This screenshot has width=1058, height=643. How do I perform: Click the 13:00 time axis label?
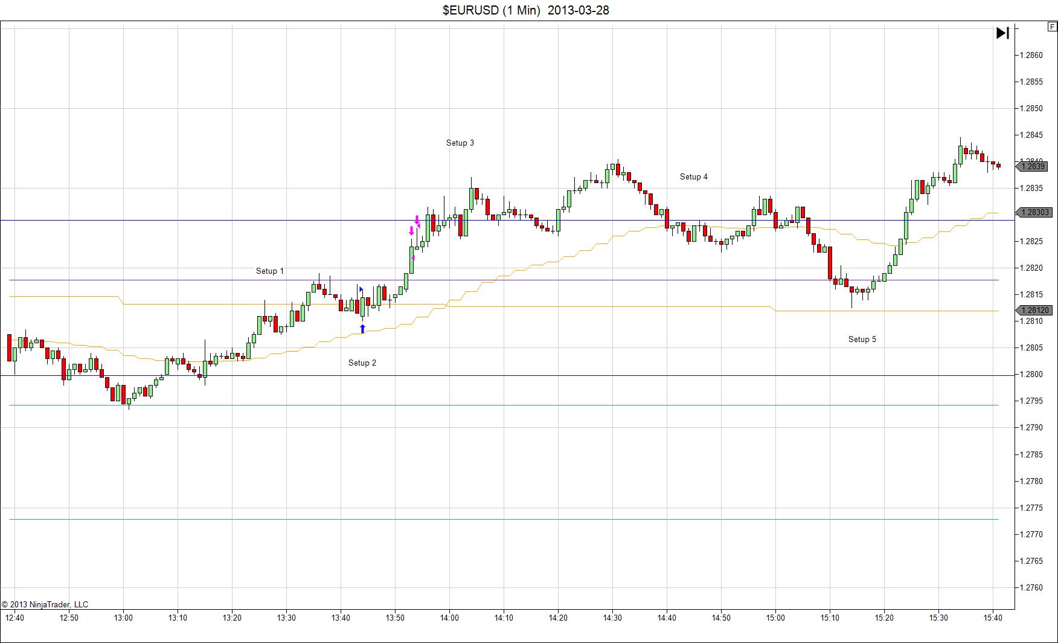(x=123, y=618)
